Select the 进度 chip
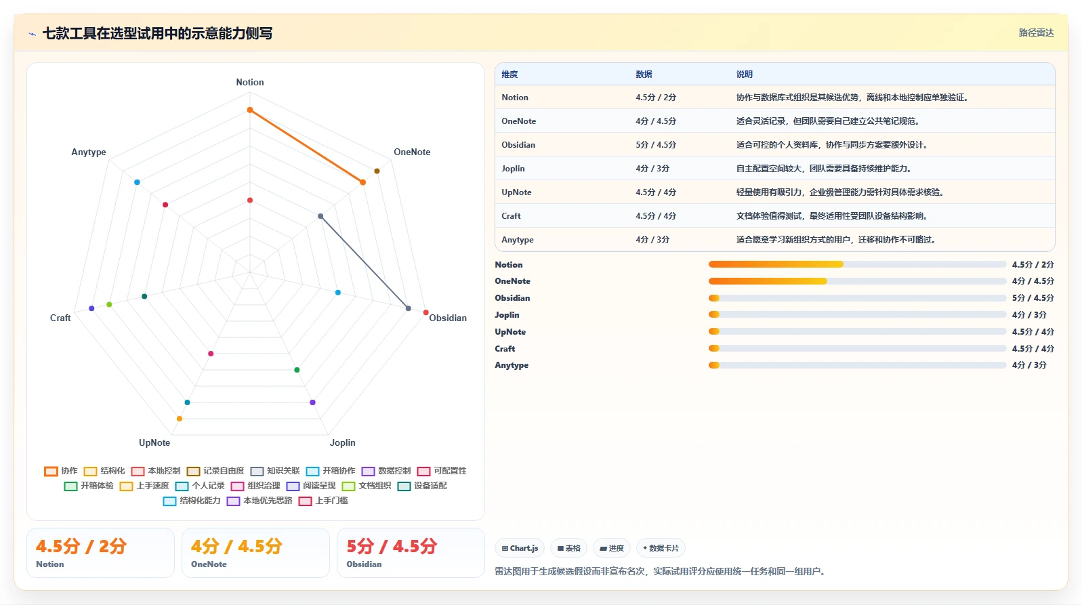This screenshot has height=605, width=1082. coord(612,548)
